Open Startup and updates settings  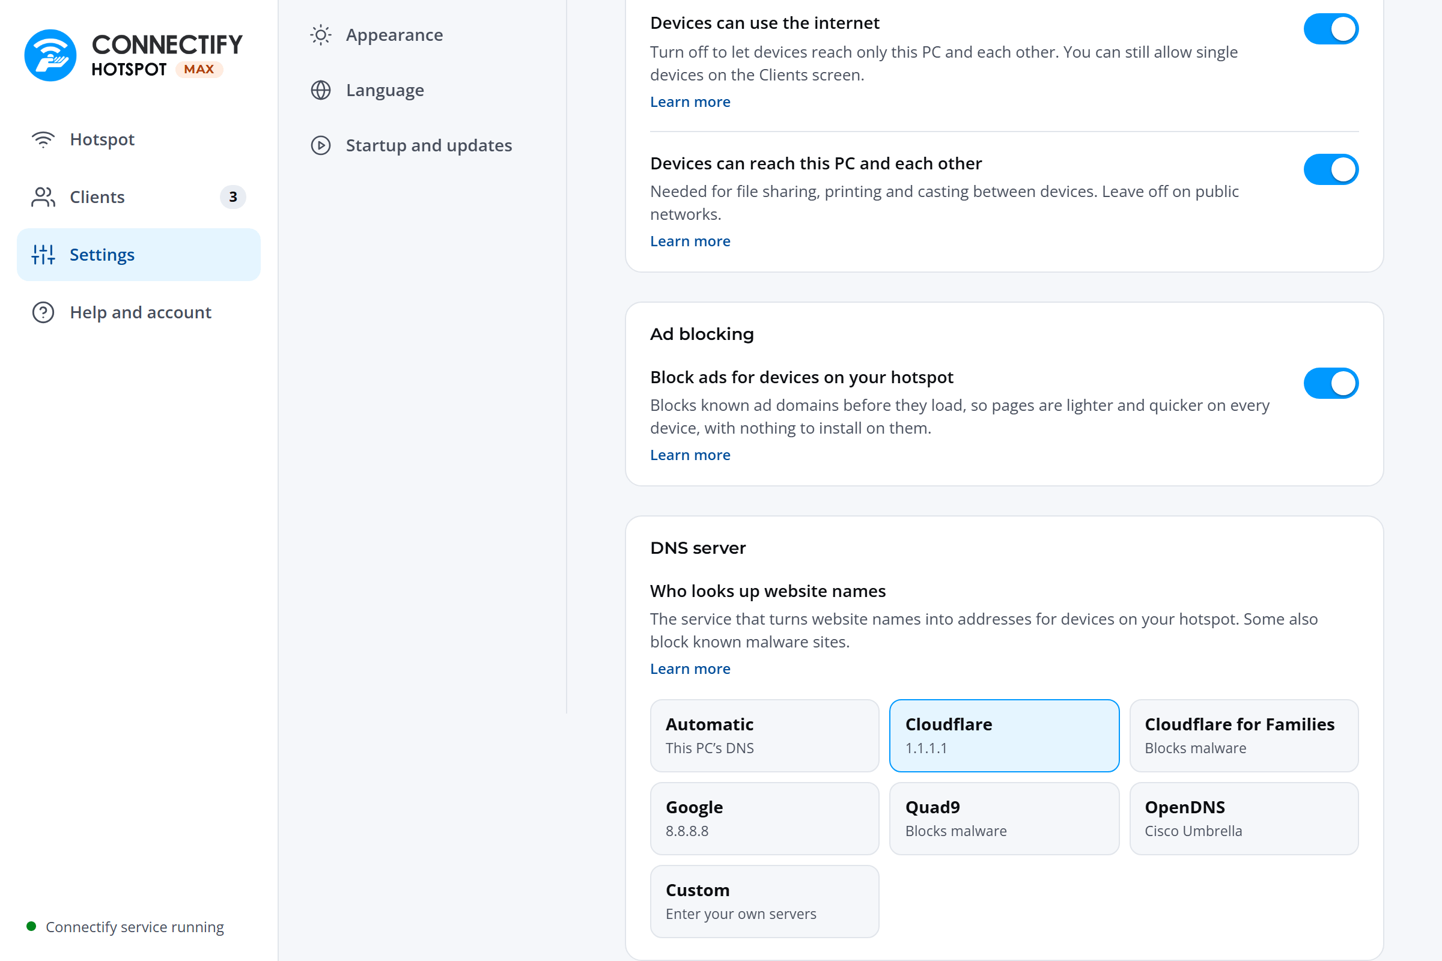421,145
